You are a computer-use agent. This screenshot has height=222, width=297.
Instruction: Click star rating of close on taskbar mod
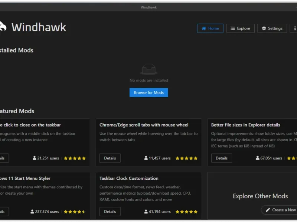coord(75,158)
